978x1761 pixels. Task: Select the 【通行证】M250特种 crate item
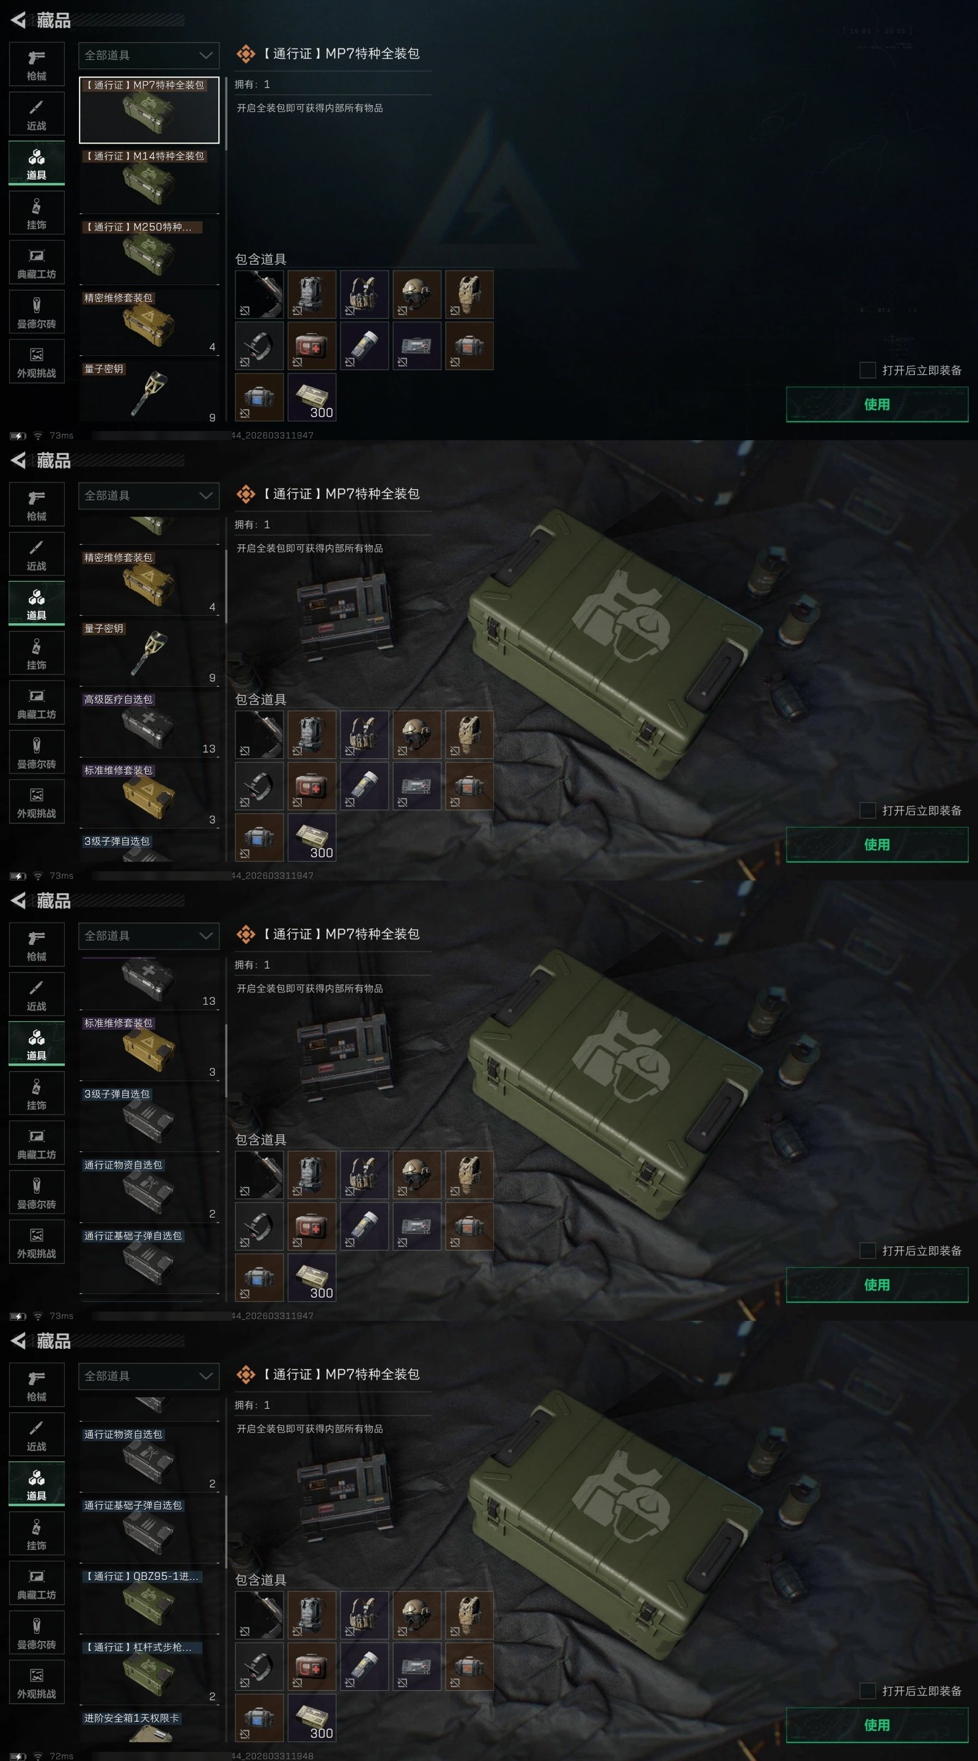tap(149, 253)
